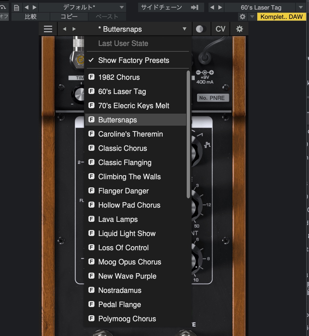Click the sidechain routing arrow icon

(195, 7)
